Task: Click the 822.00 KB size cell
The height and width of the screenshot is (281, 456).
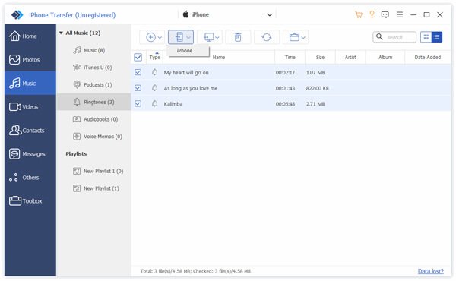Action: coord(317,88)
